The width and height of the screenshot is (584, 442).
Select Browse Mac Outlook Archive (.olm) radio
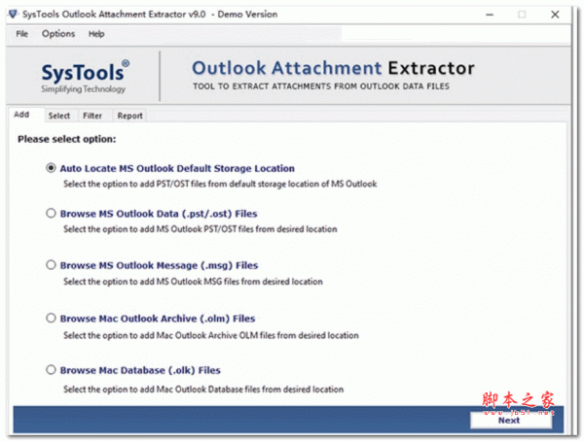(x=51, y=318)
